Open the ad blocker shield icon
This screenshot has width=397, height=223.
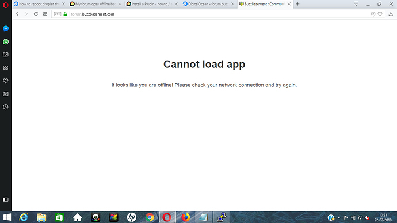pos(373,14)
